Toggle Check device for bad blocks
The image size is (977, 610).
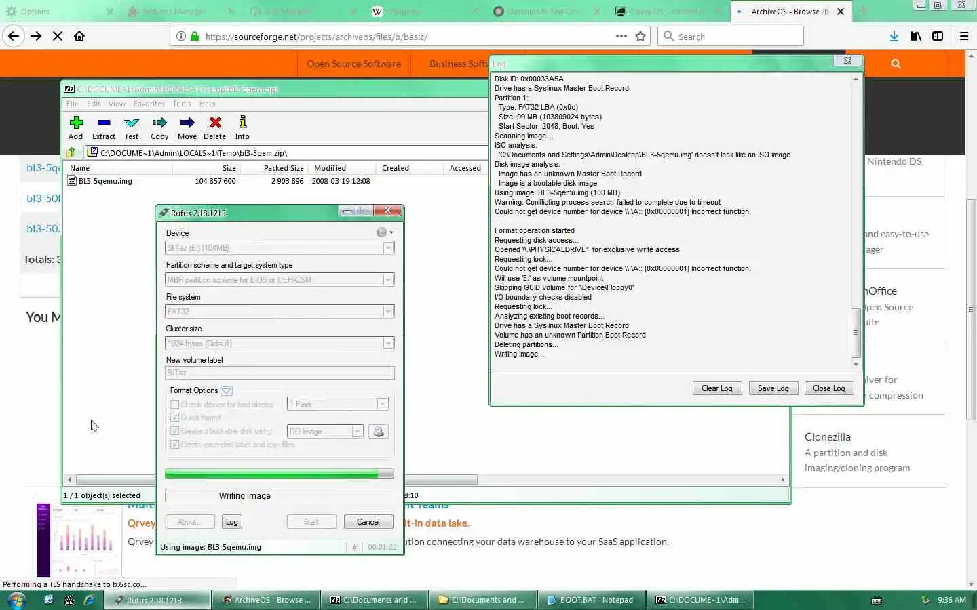pyautogui.click(x=174, y=405)
